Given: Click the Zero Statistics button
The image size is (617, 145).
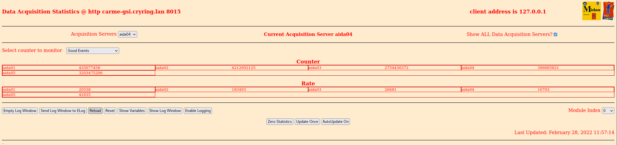Looking at the screenshot, I should [x=280, y=122].
